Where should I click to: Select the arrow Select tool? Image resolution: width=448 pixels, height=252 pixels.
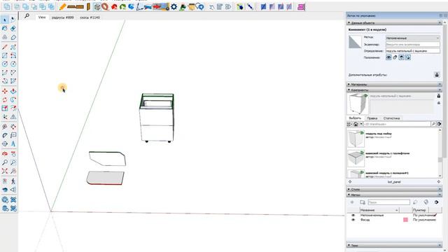point(5,20)
